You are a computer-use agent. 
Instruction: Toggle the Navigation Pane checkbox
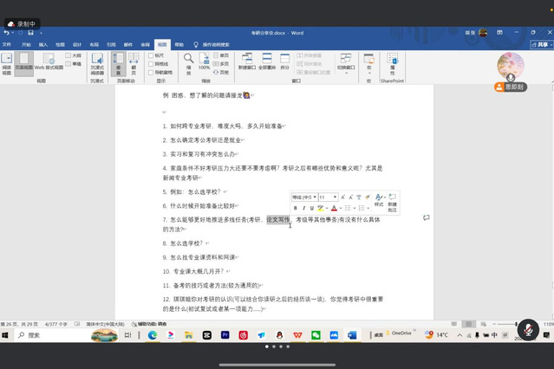[x=149, y=72]
